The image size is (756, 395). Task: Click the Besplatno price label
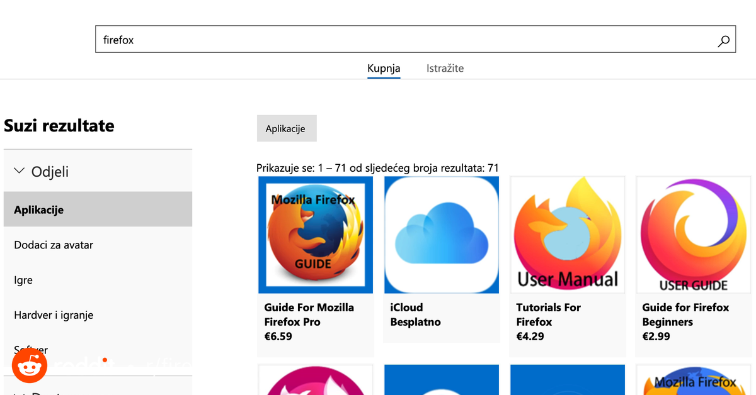click(x=415, y=322)
